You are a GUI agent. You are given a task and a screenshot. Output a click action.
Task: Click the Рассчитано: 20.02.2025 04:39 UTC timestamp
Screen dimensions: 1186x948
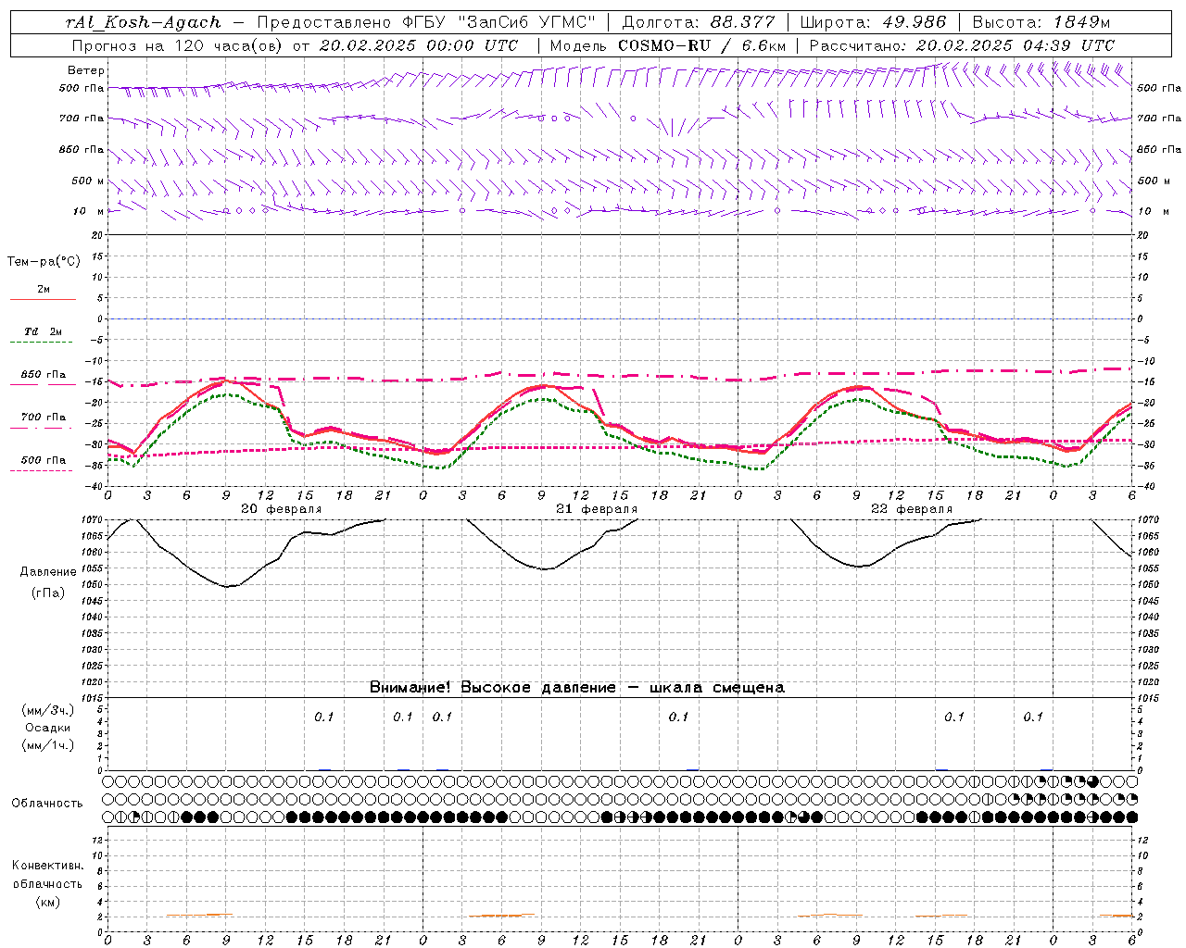962,45
